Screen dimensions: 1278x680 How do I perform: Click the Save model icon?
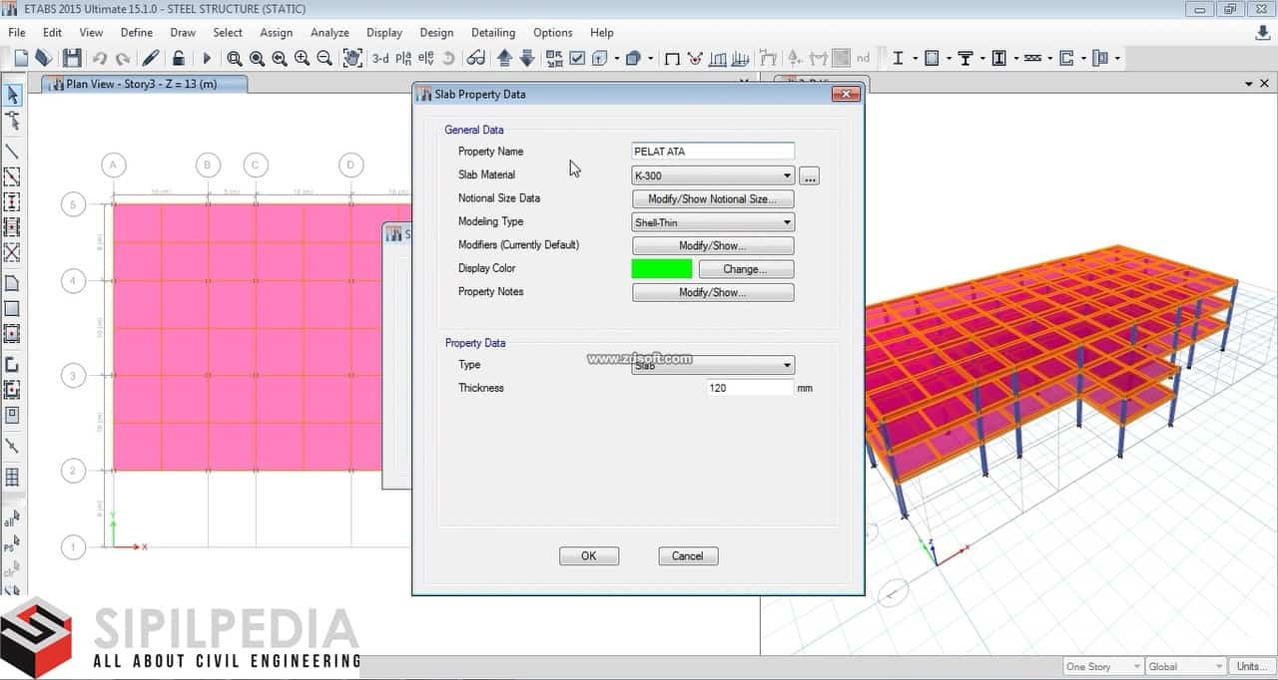coord(72,59)
